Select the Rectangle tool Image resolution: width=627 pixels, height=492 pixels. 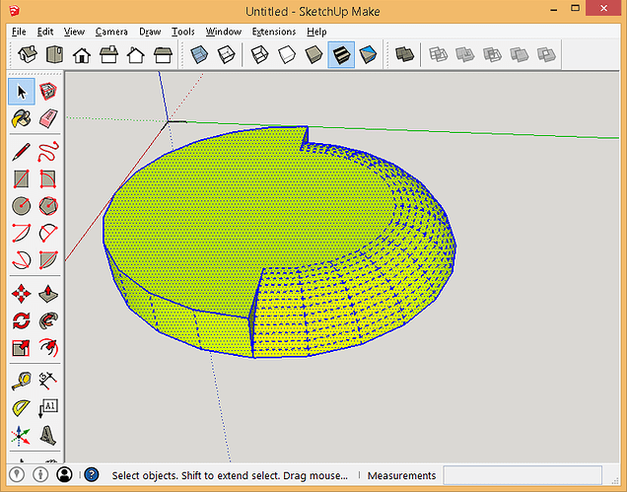(x=22, y=179)
